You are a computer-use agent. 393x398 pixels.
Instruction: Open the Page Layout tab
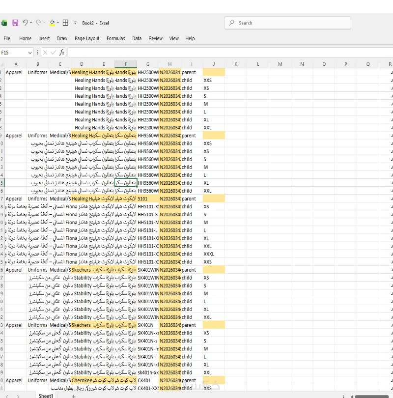tap(87, 38)
